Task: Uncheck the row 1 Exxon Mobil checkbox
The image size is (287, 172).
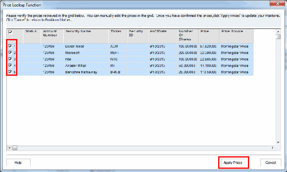Action: click(10, 46)
